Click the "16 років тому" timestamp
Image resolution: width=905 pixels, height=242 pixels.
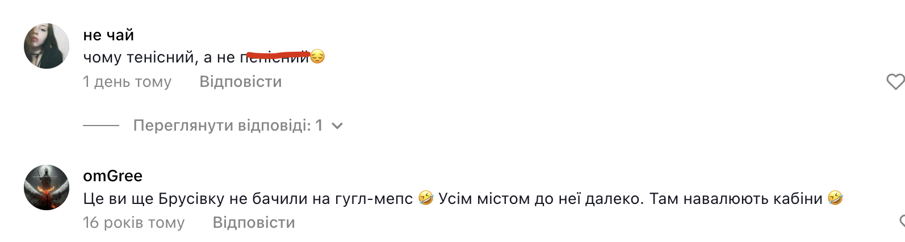[133, 223]
